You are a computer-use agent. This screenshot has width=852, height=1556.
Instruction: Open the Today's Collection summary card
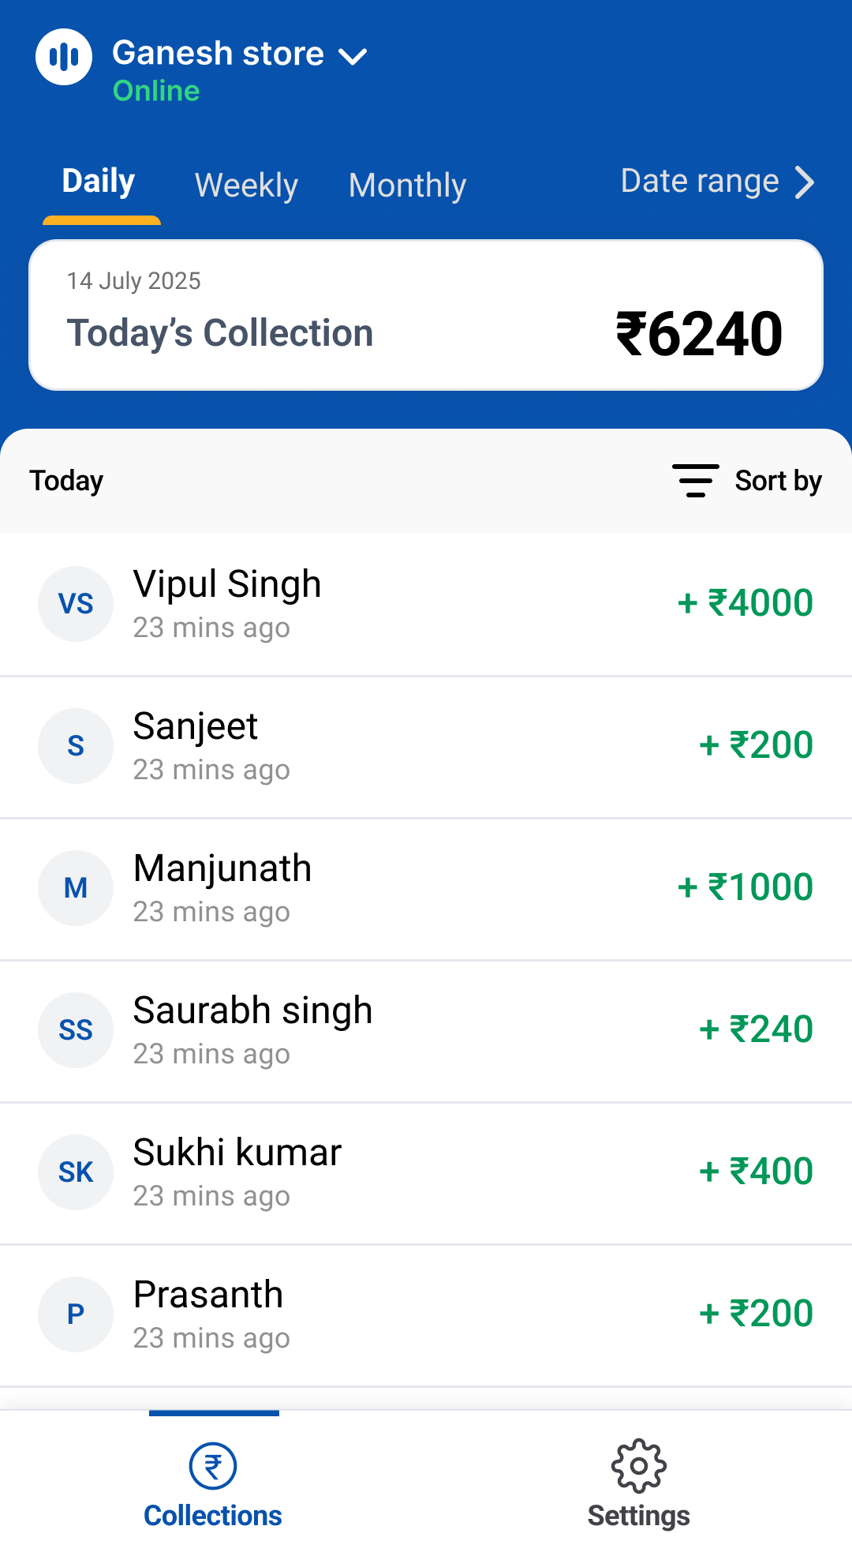pos(426,315)
